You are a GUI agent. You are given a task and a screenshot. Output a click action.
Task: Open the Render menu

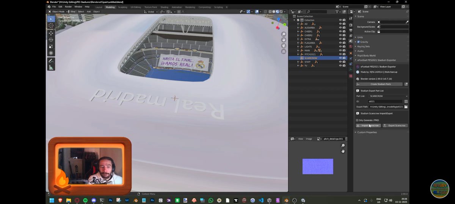click(68, 7)
